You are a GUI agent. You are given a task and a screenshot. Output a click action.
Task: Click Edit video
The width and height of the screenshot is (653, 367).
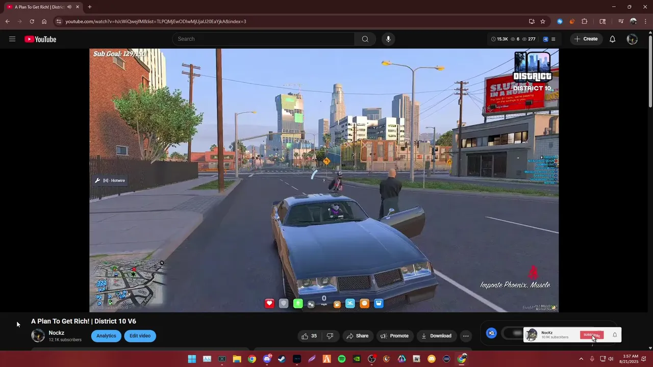(140, 336)
